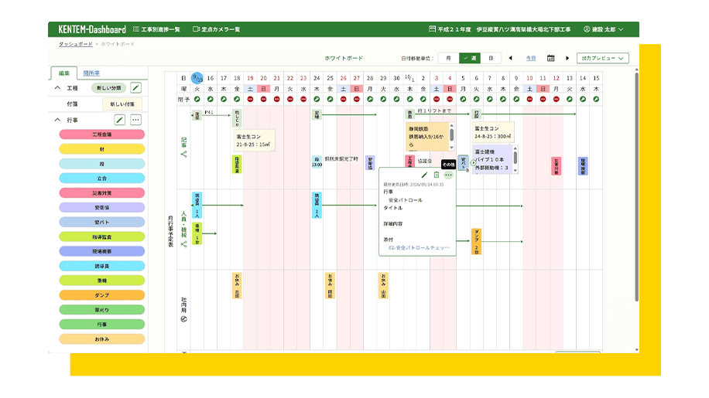Select the 安パト event label
709x398 pixels.
point(101,222)
